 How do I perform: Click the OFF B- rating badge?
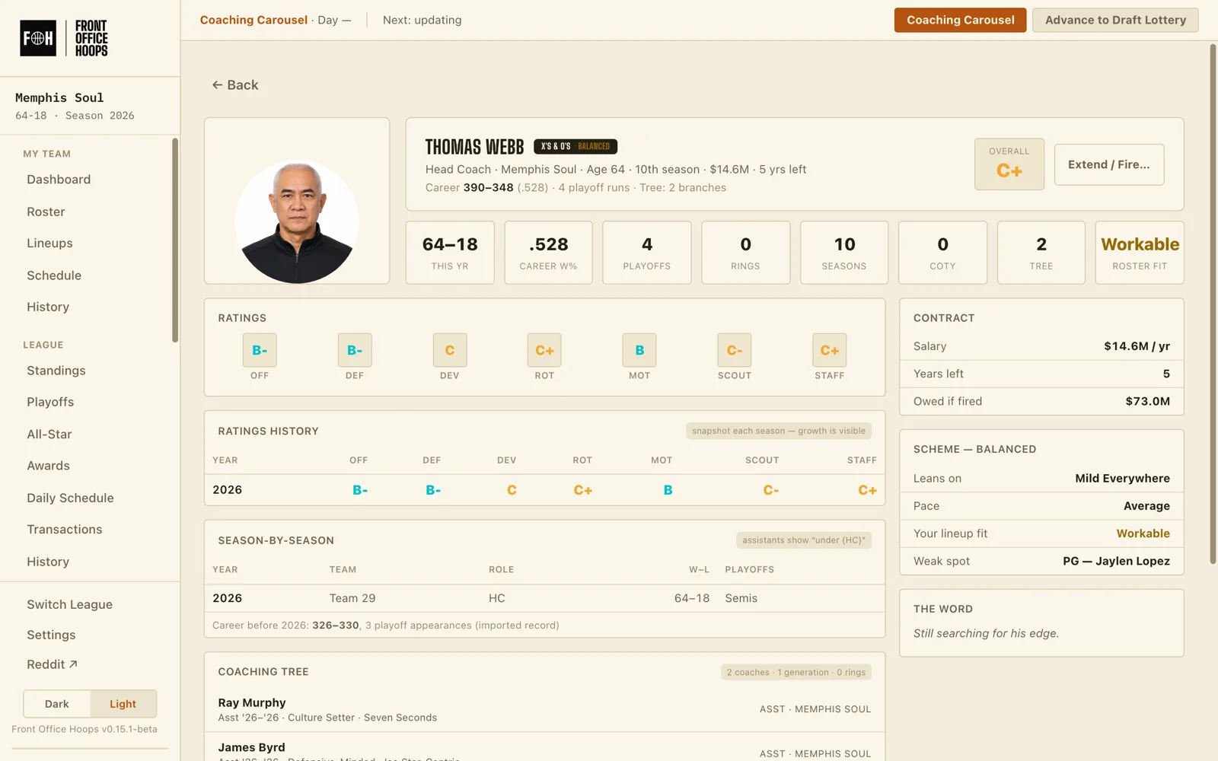(260, 350)
